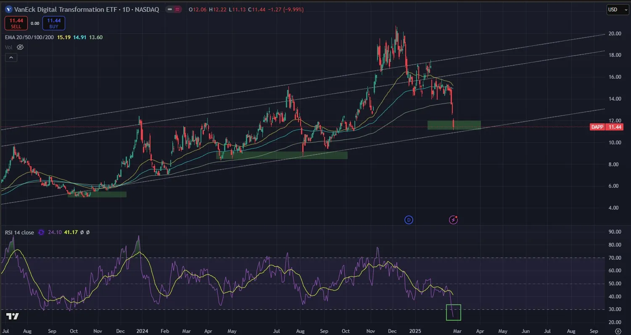Click the green support zone near 5.00
This screenshot has width=631, height=335.
pos(97,194)
